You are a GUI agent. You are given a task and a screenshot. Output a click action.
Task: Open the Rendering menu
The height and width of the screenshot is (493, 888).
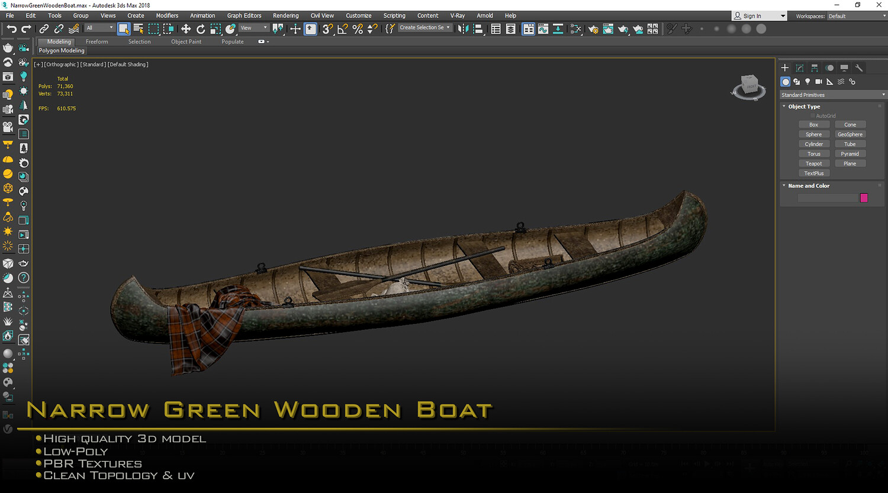click(285, 15)
